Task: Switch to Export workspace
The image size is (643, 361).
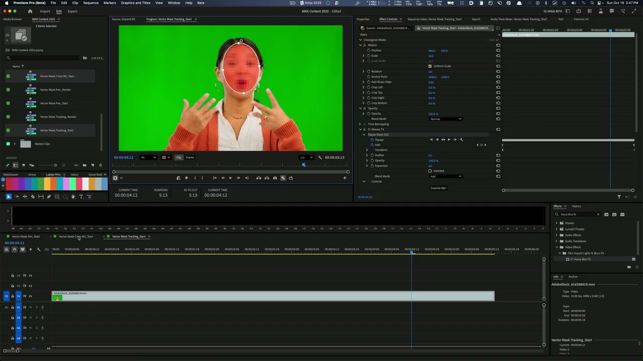Action: click(x=72, y=11)
